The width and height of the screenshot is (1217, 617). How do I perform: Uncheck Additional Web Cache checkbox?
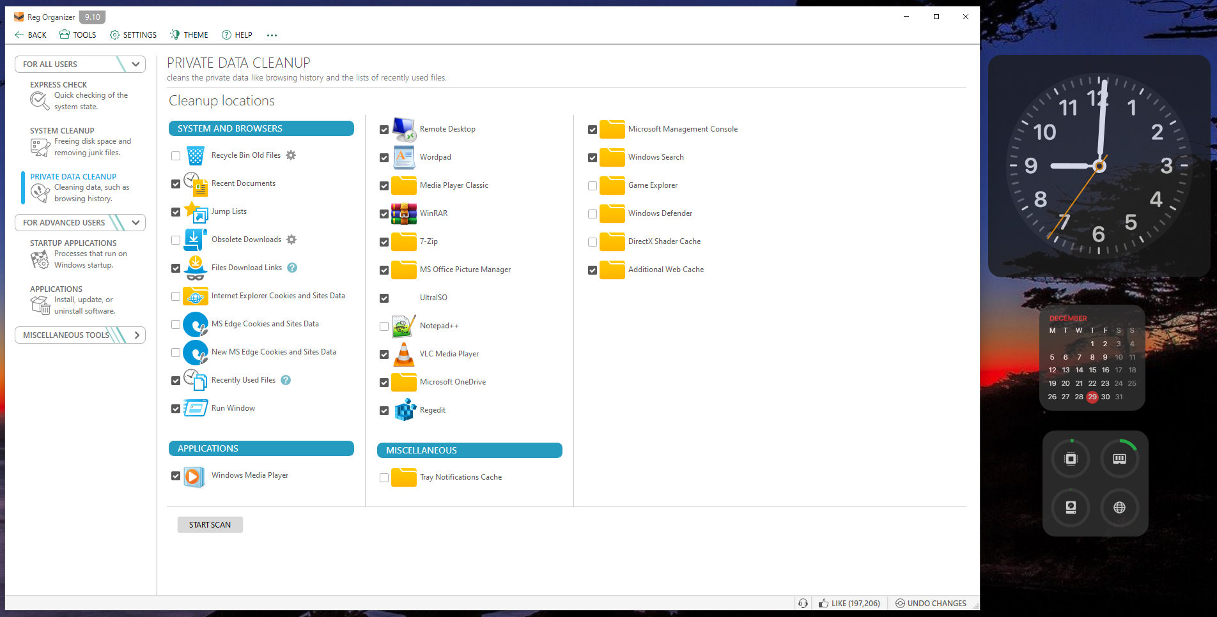coord(593,270)
